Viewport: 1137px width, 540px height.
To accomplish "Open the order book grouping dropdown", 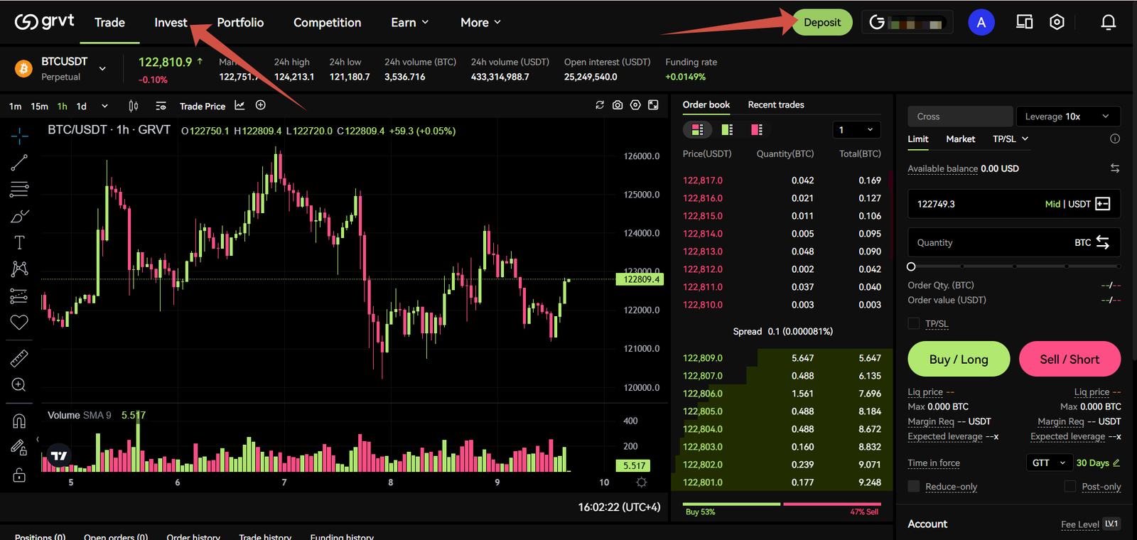I will pos(856,130).
